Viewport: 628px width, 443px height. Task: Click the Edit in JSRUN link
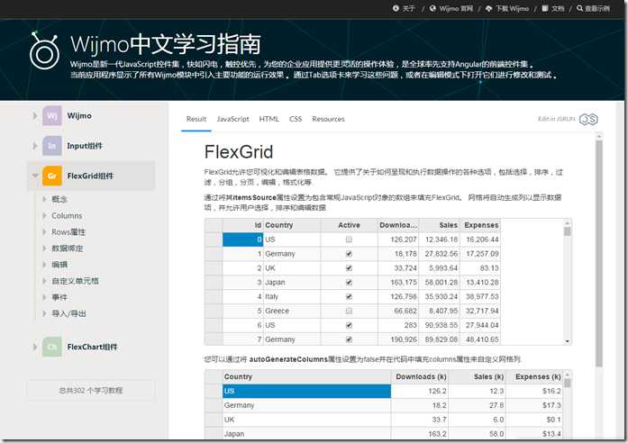point(557,119)
